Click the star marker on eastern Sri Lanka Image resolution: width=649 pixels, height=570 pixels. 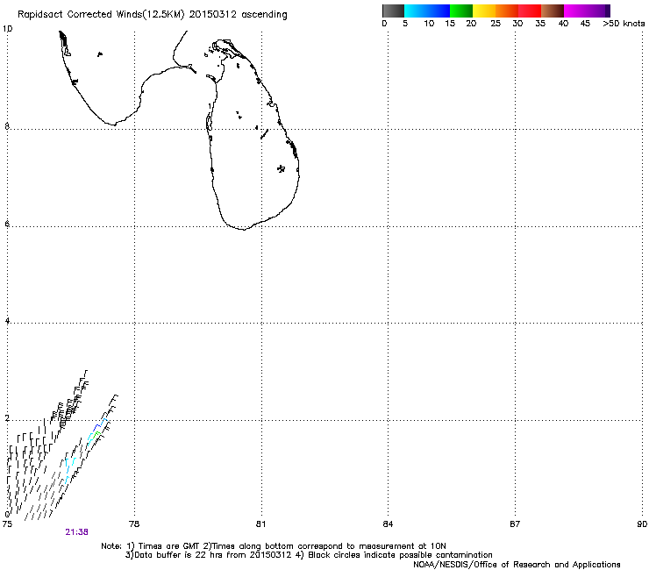(x=281, y=168)
